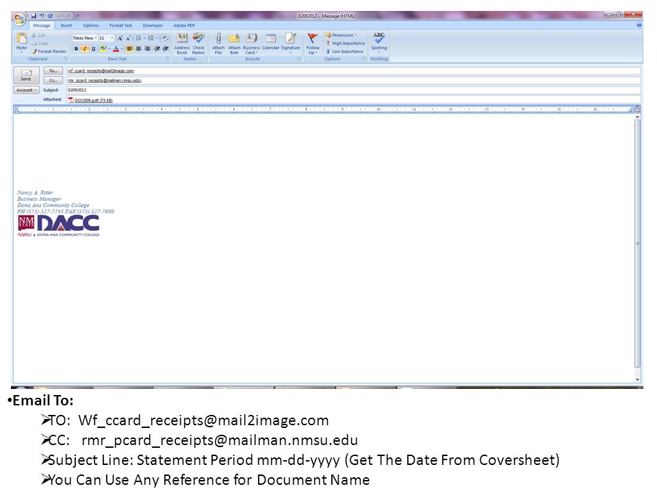Toggle italic formatting
Screen dimensions: 657x493
[x=85, y=49]
